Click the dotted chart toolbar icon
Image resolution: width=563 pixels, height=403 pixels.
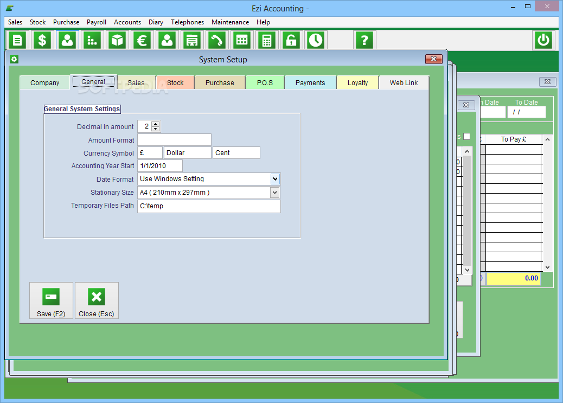(92, 40)
